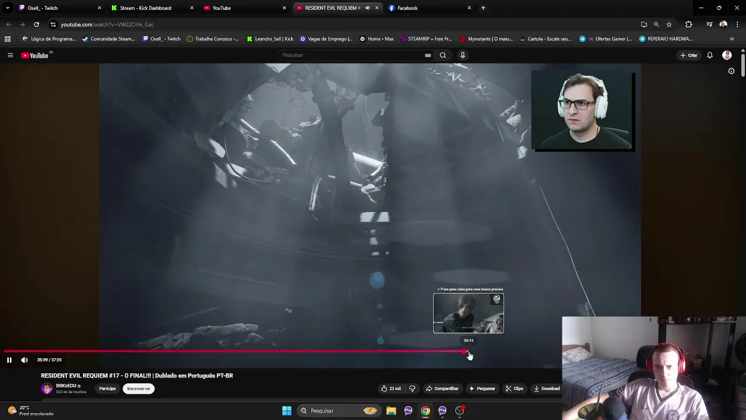Go to YouTube home via the logo

(36, 55)
